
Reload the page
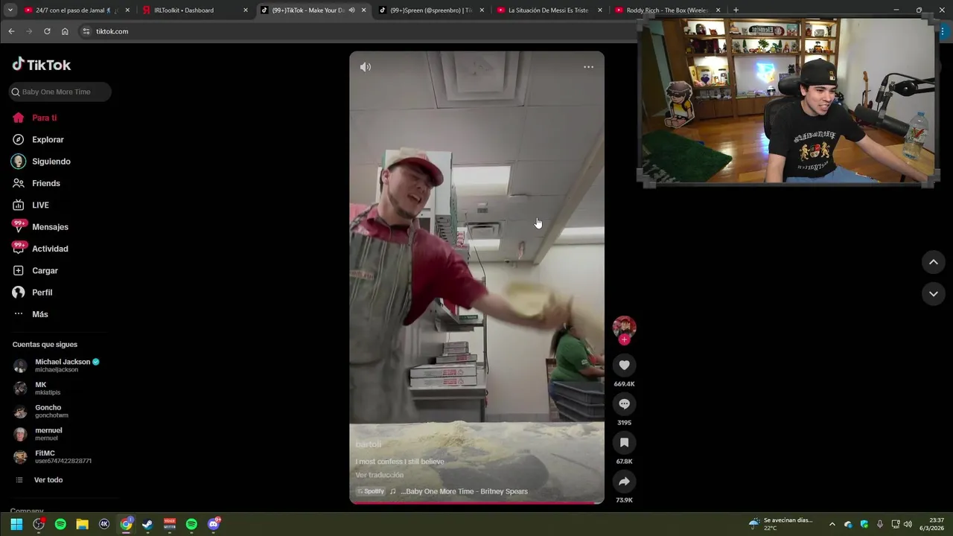47,31
